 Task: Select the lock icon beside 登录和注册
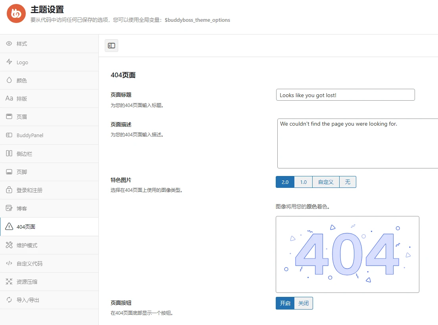click(x=10, y=190)
